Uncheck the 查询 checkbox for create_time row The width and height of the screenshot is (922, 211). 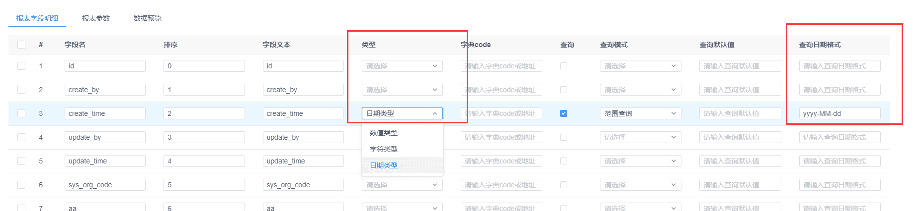(x=564, y=113)
